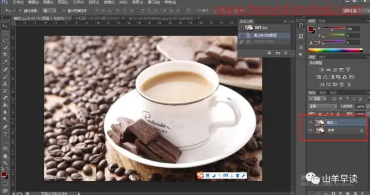
Task: Open the Character panel icon
Action: click(301, 47)
